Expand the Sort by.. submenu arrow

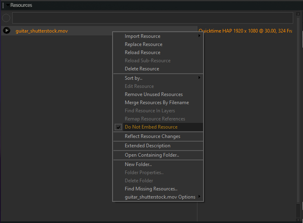click(x=199, y=78)
